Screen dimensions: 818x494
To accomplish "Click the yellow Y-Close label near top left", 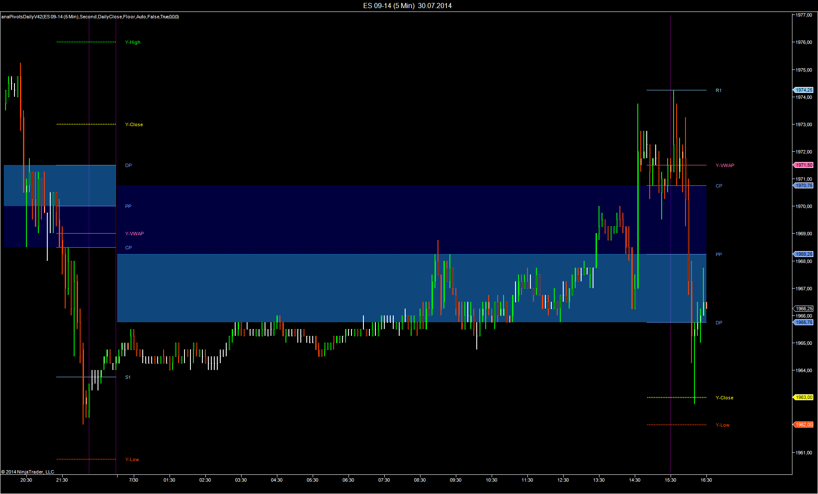I will point(134,124).
